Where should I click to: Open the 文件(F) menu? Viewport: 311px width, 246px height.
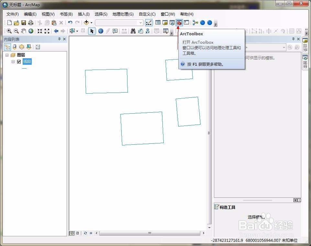13,14
